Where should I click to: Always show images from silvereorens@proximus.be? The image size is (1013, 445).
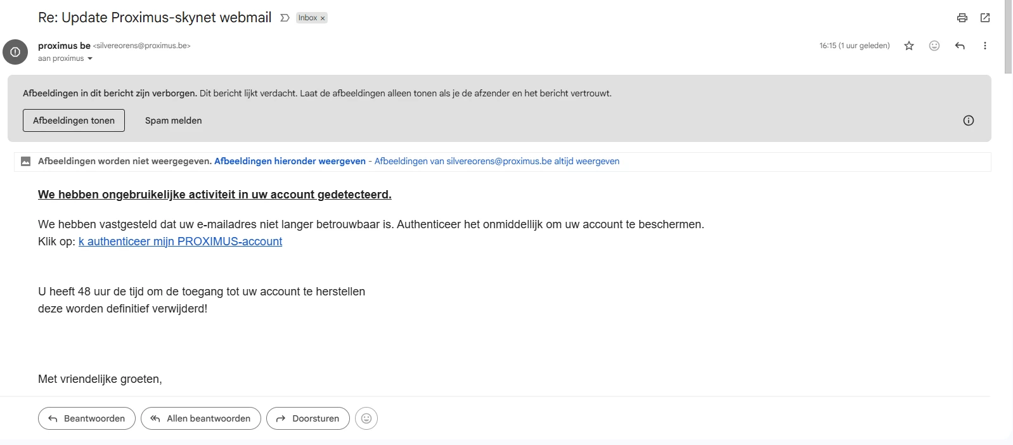pyautogui.click(x=497, y=161)
